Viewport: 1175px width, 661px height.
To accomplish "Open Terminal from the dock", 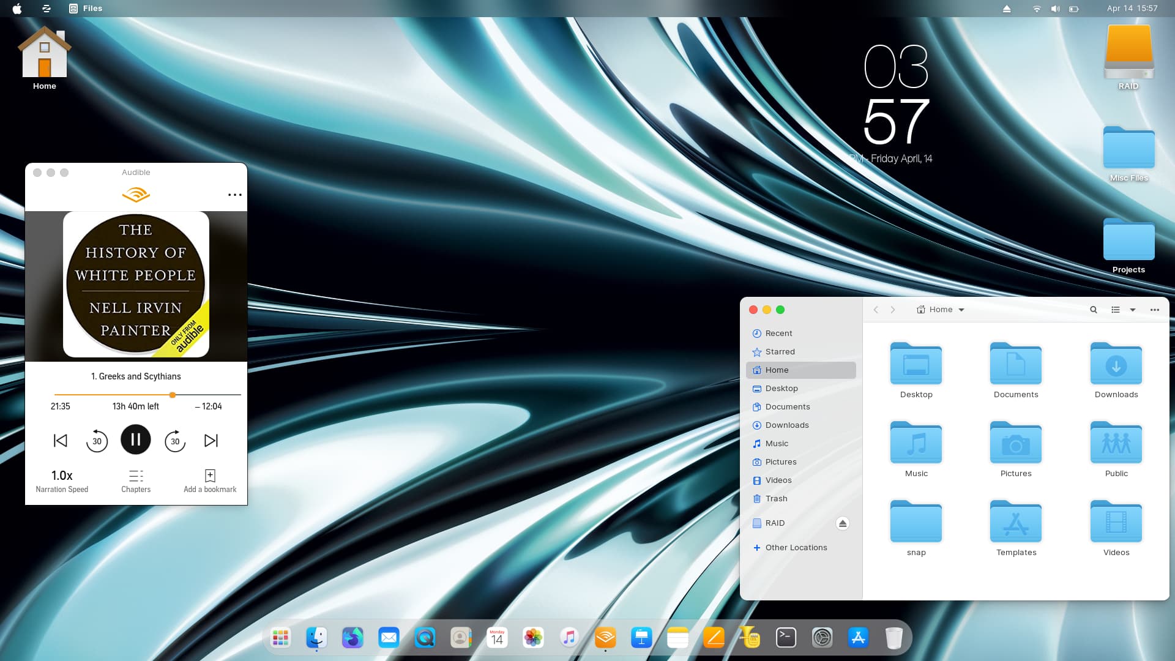I will 786,638.
